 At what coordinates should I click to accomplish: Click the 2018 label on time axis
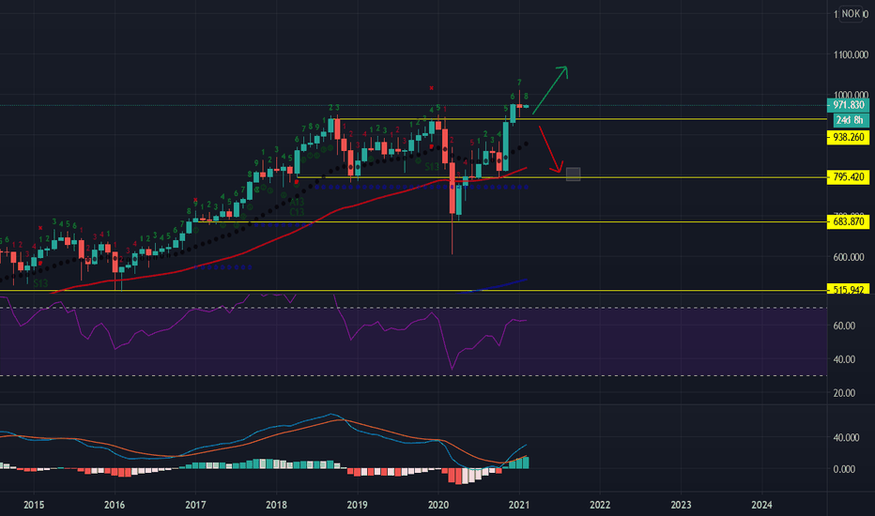pyautogui.click(x=276, y=505)
